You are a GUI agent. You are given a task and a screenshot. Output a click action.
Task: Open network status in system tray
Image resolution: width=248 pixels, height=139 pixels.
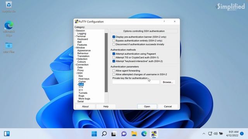coord(210,134)
